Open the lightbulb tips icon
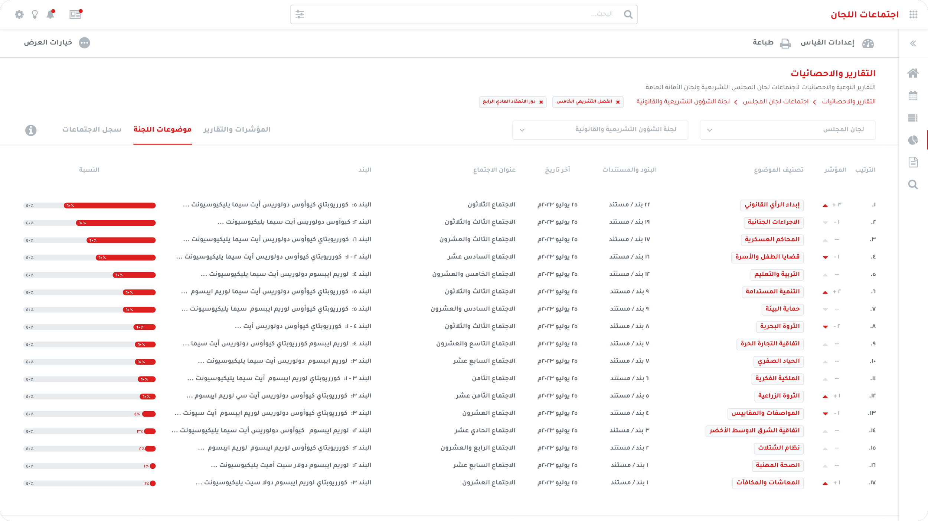 click(x=35, y=14)
